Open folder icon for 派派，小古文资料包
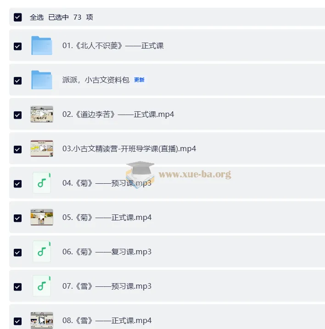The height and width of the screenshot is (329, 325). 42,80
